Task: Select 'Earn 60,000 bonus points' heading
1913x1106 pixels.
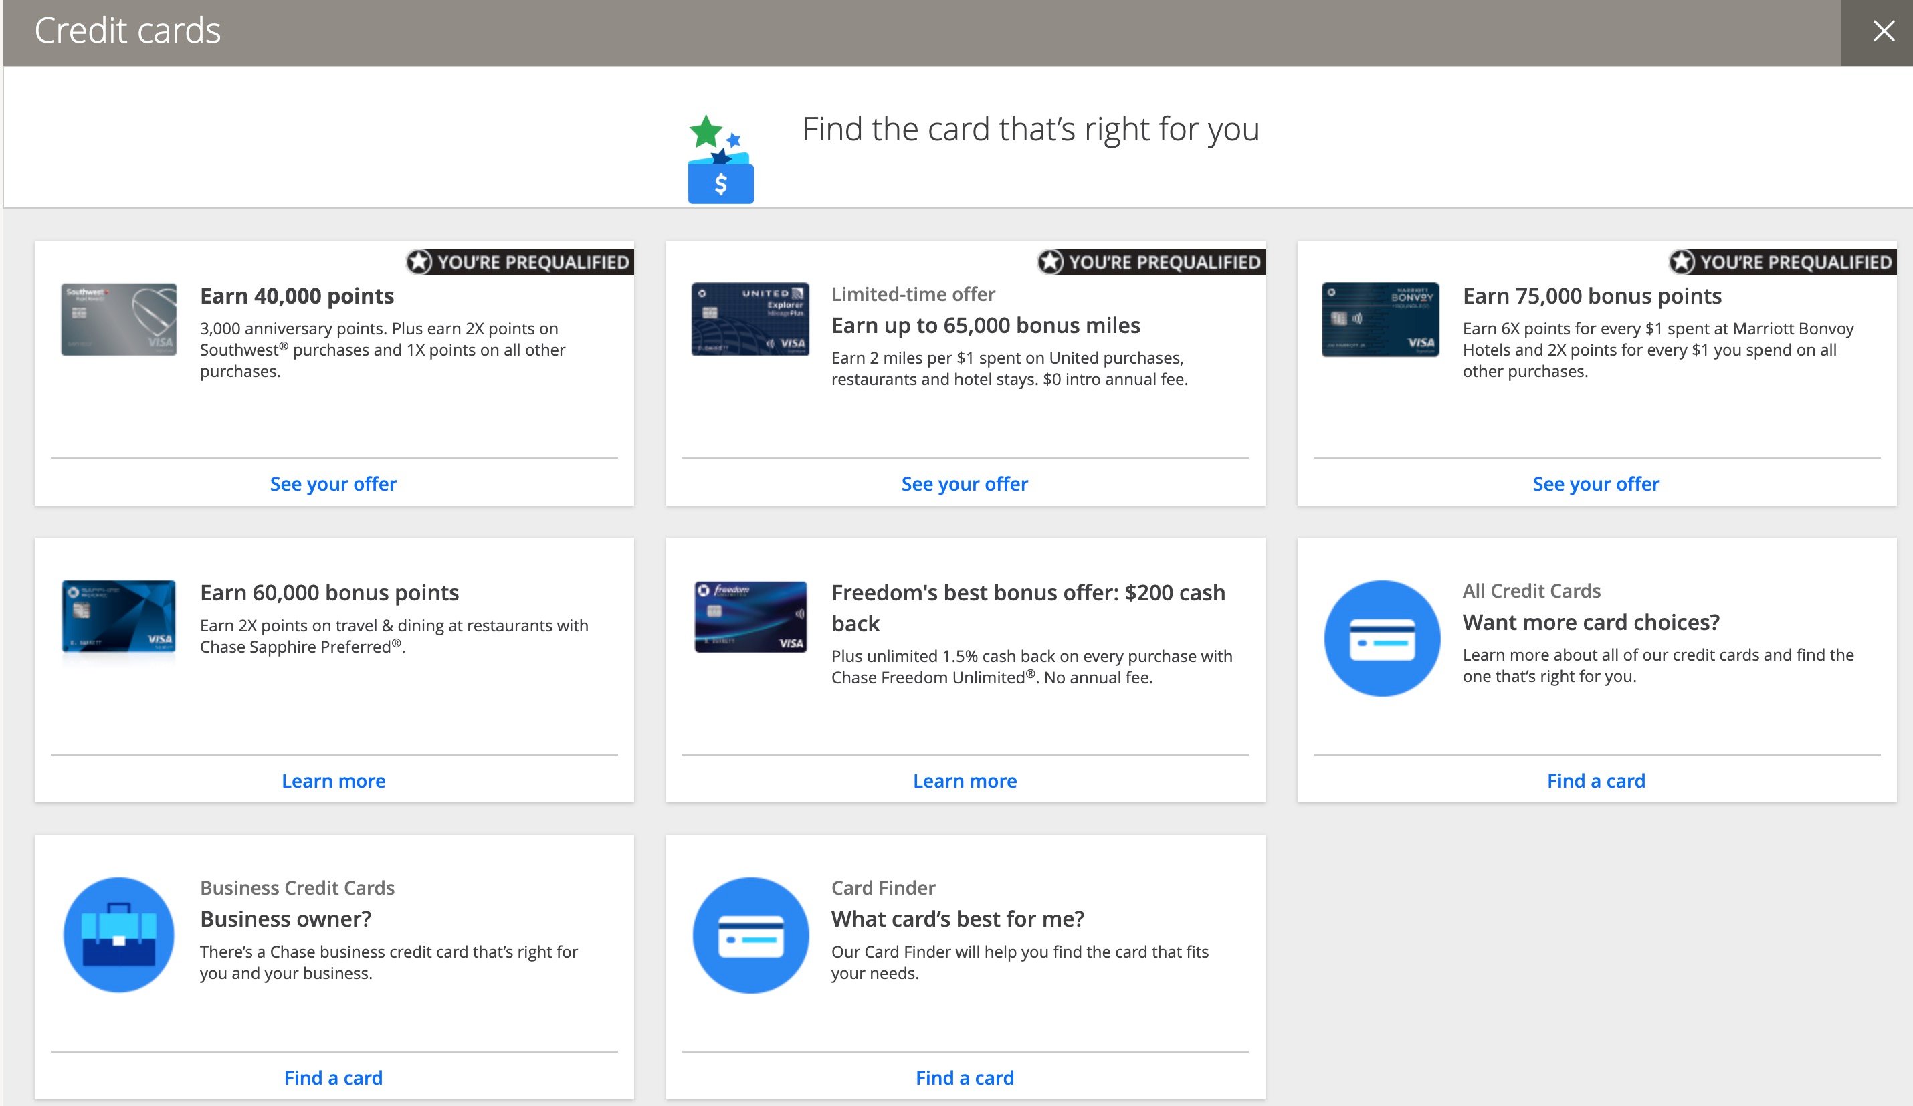Action: [330, 593]
